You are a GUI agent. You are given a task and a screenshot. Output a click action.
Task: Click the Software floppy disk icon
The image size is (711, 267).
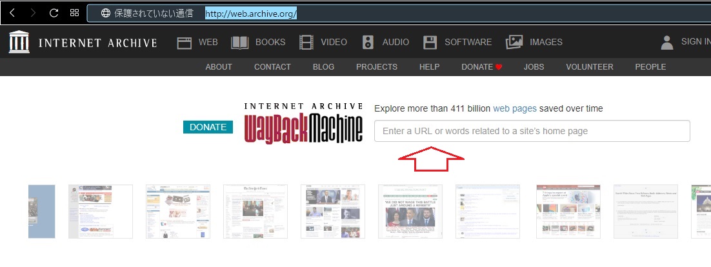(x=430, y=43)
